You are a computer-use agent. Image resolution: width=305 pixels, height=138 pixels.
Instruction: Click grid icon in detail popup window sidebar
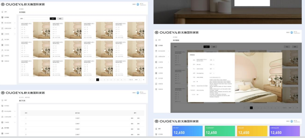tap(156, 73)
